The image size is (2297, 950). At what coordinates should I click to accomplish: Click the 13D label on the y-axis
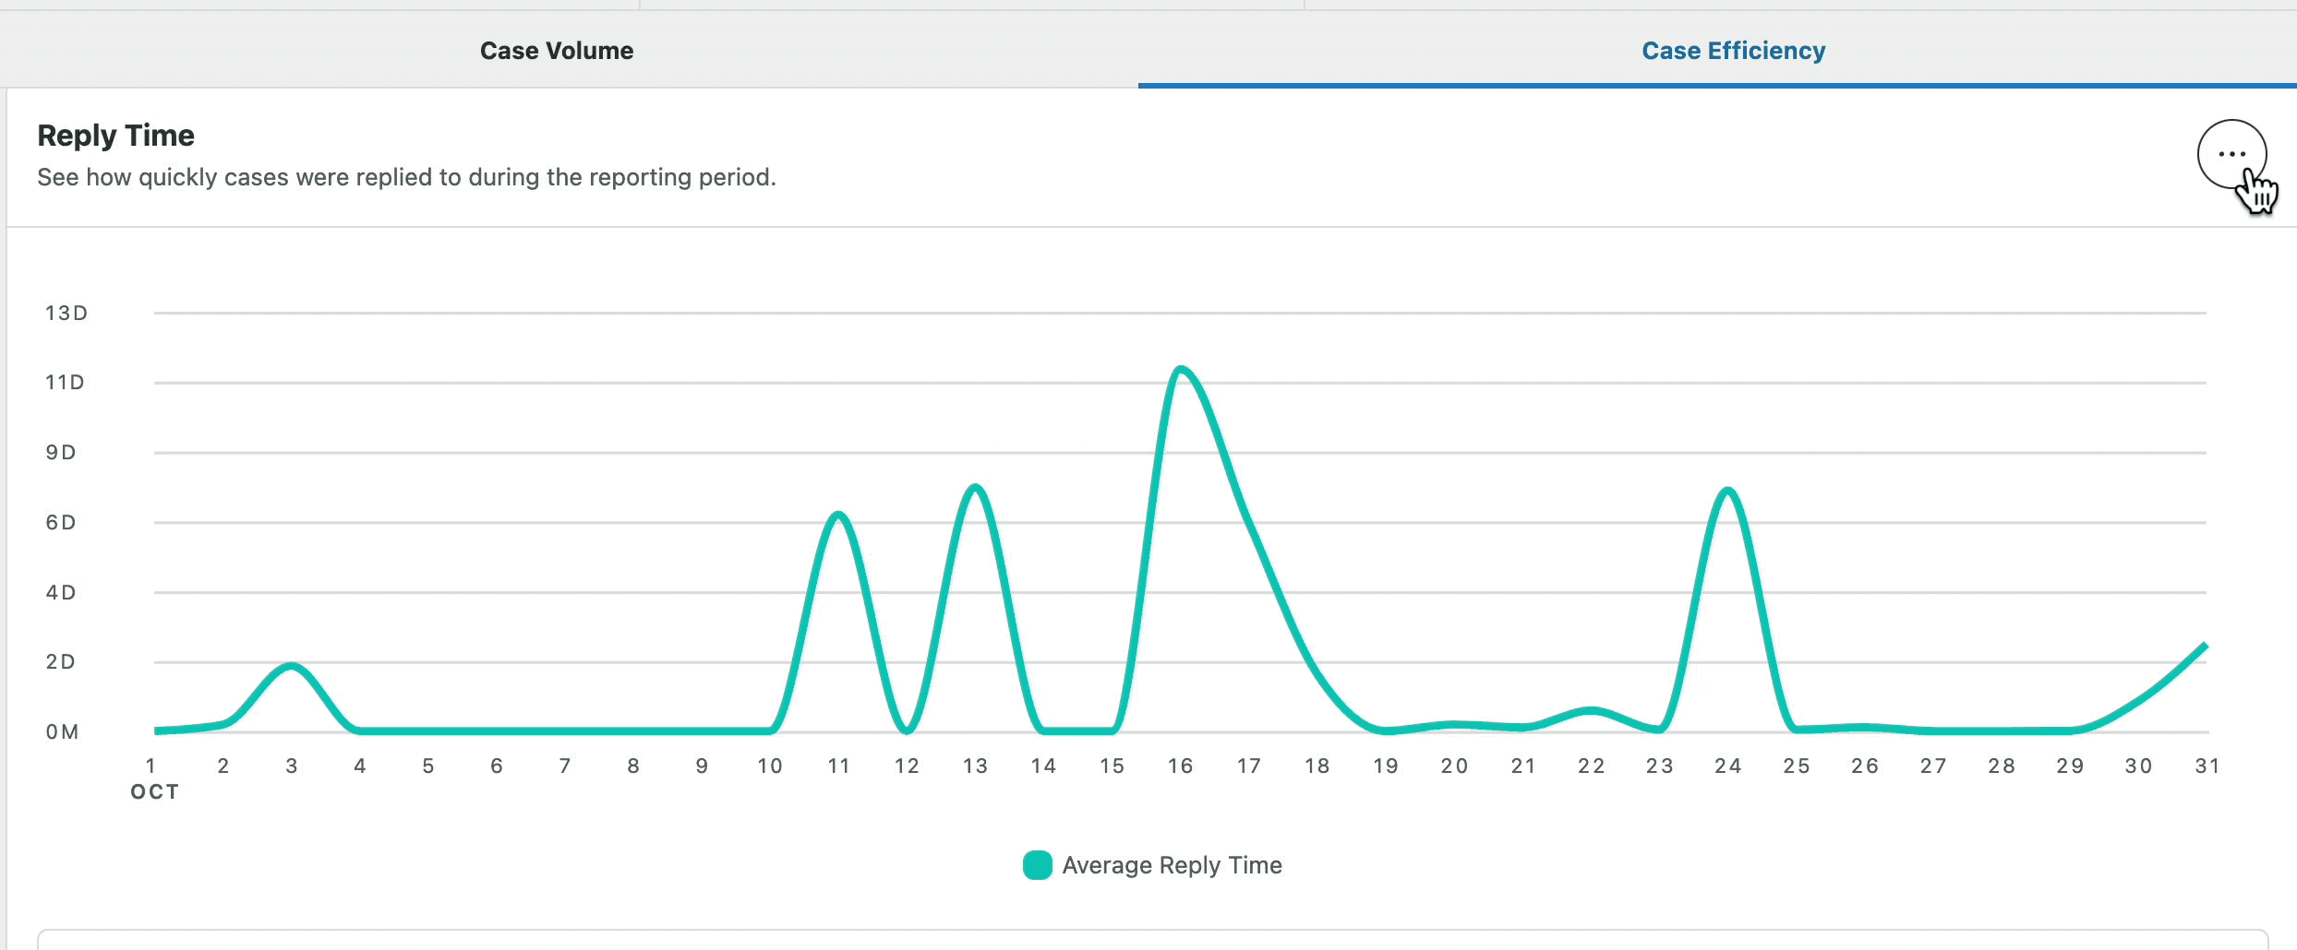[66, 313]
